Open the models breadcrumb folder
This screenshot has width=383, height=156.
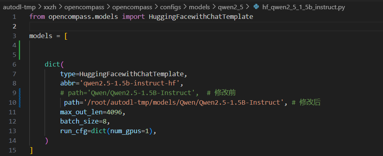coord(199,7)
